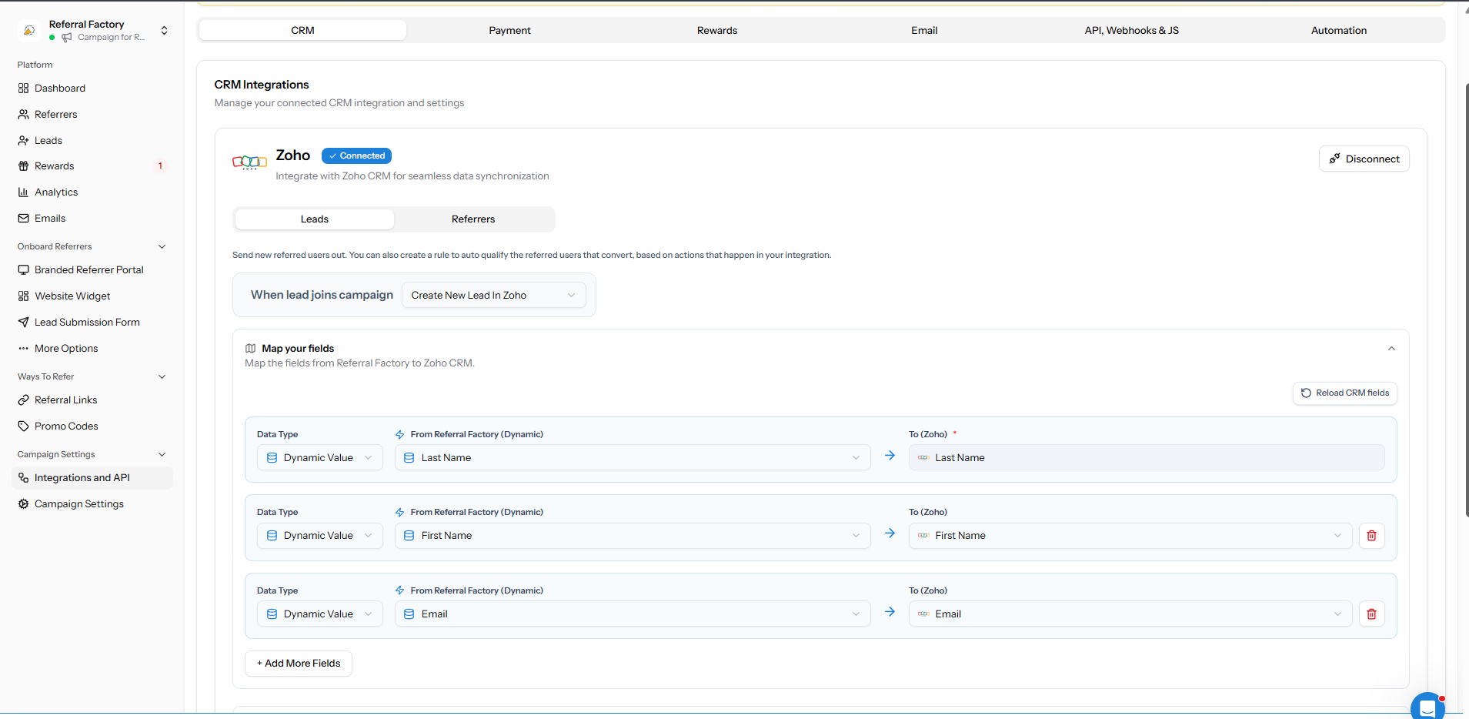Open the API, Webhooks & JS tab
The width and height of the screenshot is (1469, 719).
(1131, 31)
